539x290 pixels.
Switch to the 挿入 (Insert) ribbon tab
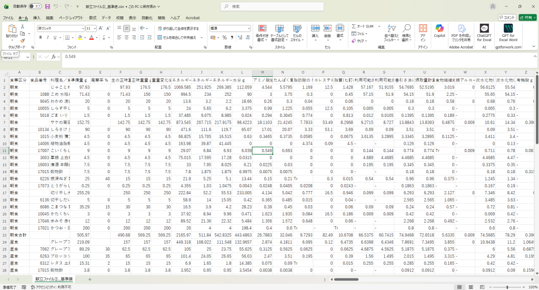point(37,17)
